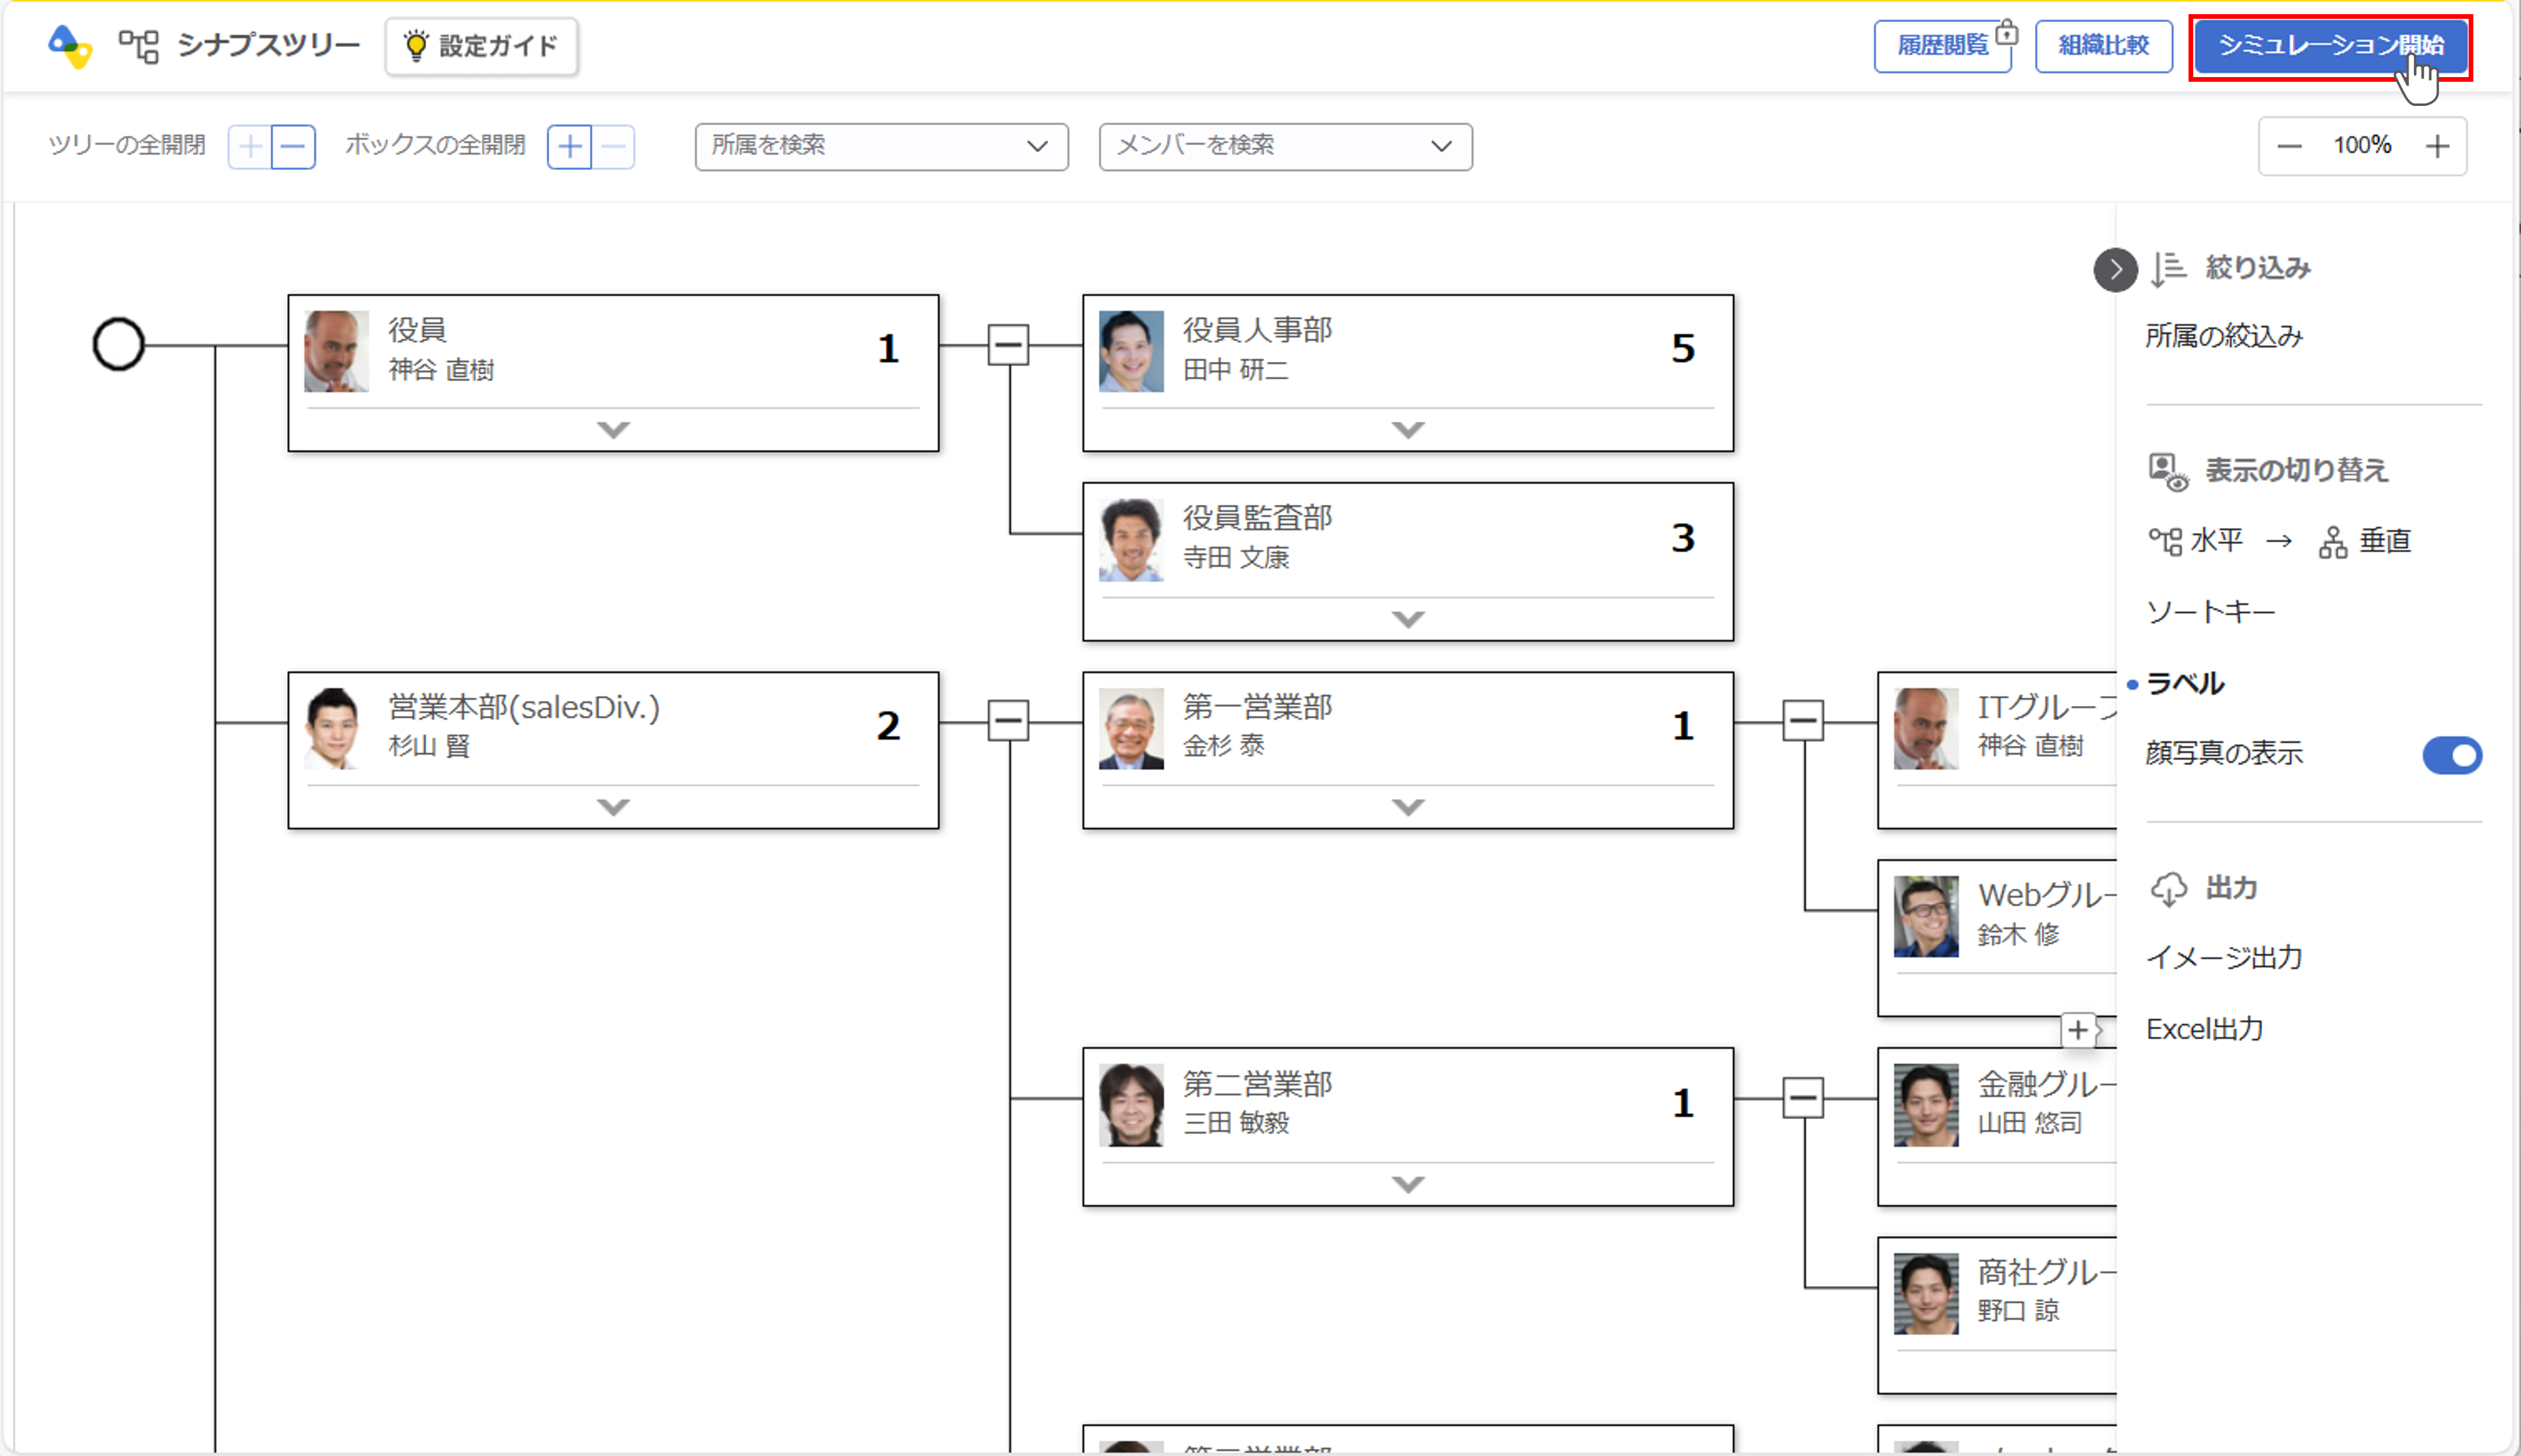Click the tree collapse-all minus icon
The image size is (2521, 1456).
[294, 147]
